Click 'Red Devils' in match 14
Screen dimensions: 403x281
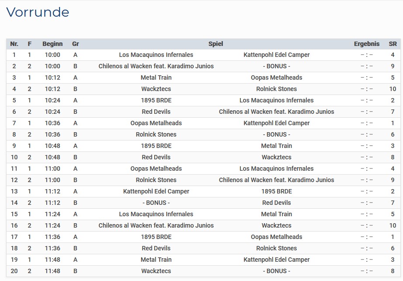277,203
